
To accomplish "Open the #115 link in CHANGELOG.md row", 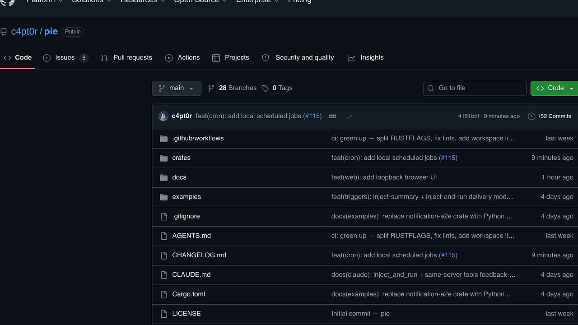I will (448, 255).
